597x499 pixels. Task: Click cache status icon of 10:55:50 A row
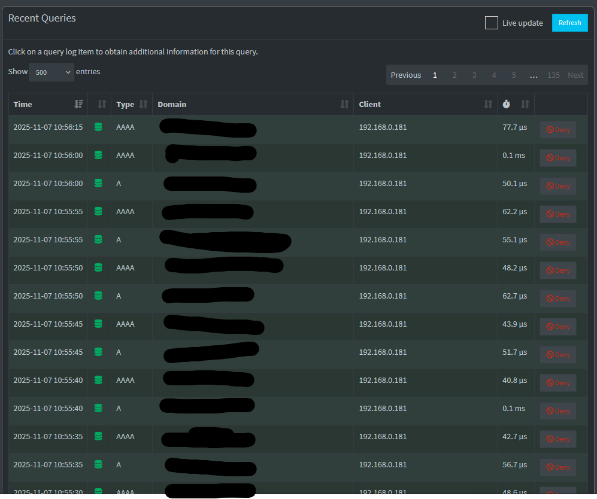(98, 296)
